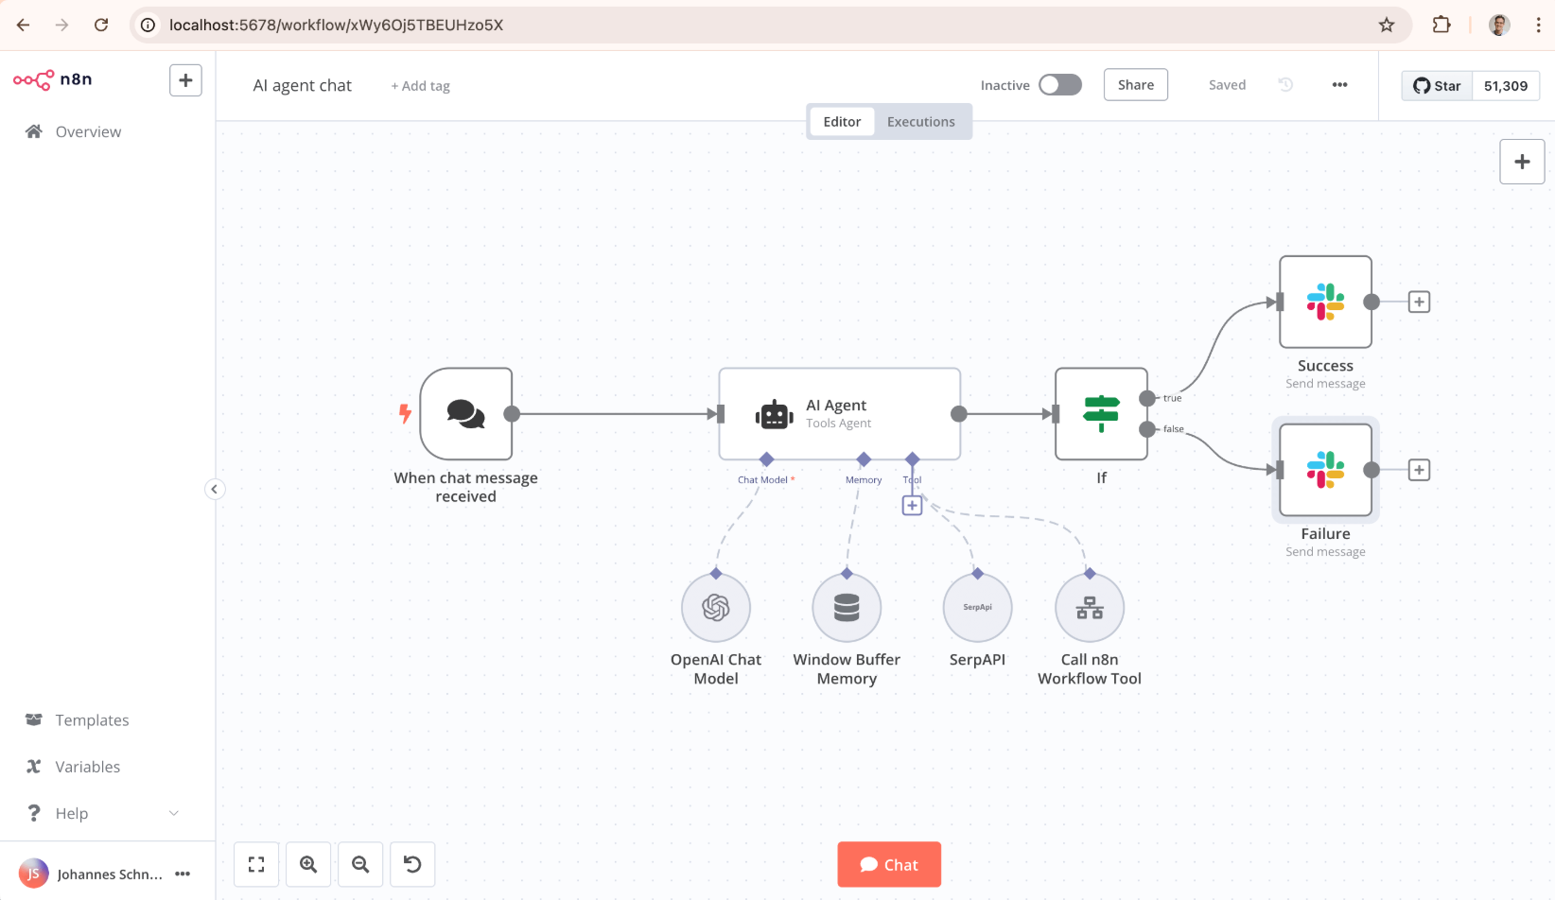This screenshot has height=900, width=1555.
Task: Switch to the Executions tab
Action: click(920, 122)
